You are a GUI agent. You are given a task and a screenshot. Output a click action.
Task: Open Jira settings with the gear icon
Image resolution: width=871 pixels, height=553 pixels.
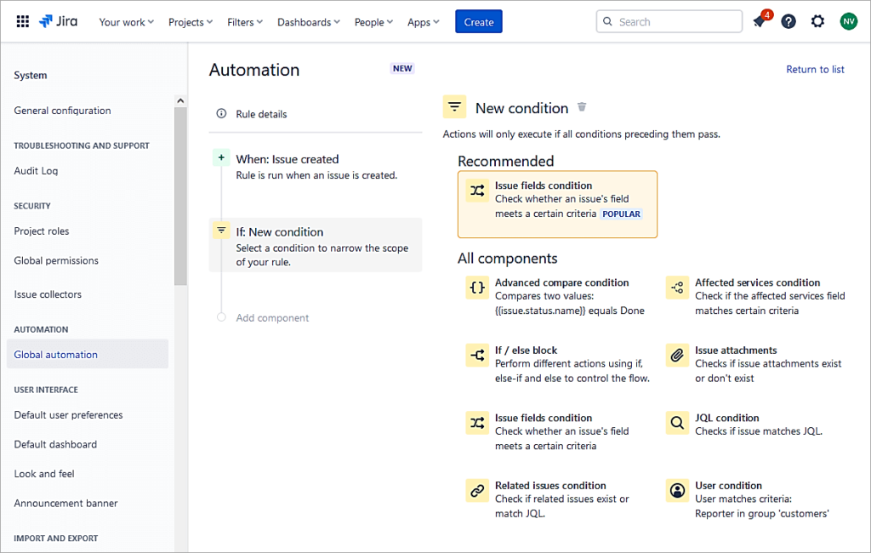pos(817,20)
